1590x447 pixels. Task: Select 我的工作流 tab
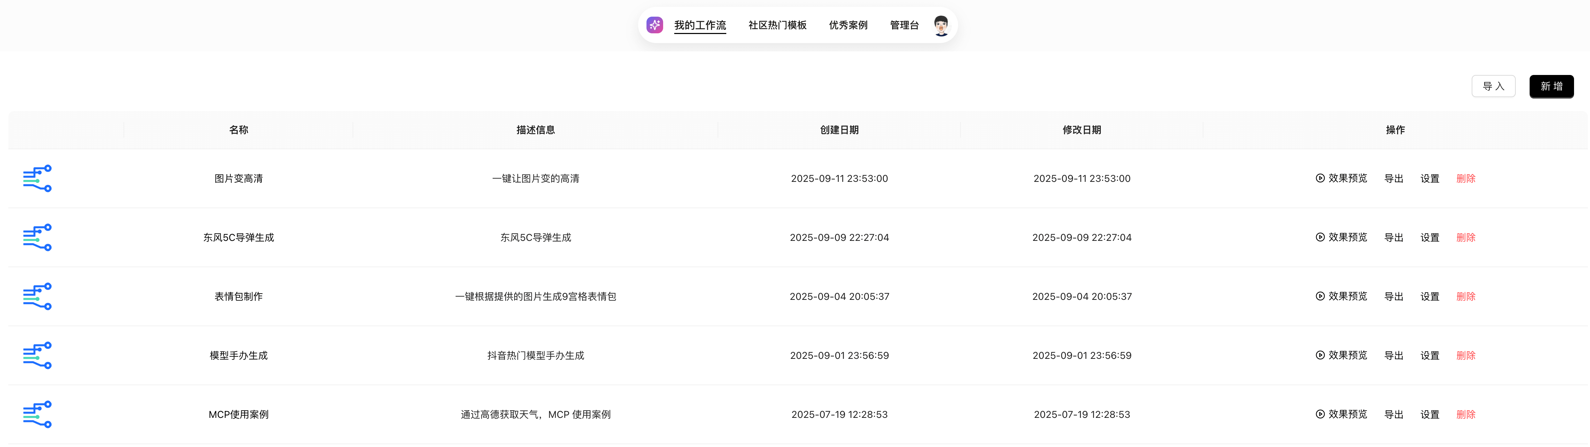tap(700, 25)
